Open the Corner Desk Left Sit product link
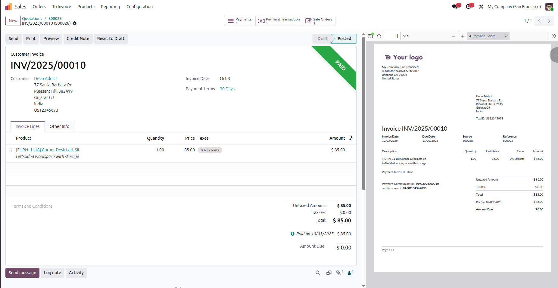The image size is (558, 288). pos(48,150)
